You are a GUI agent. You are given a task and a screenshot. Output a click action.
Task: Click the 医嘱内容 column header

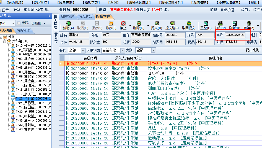(x=204, y=58)
